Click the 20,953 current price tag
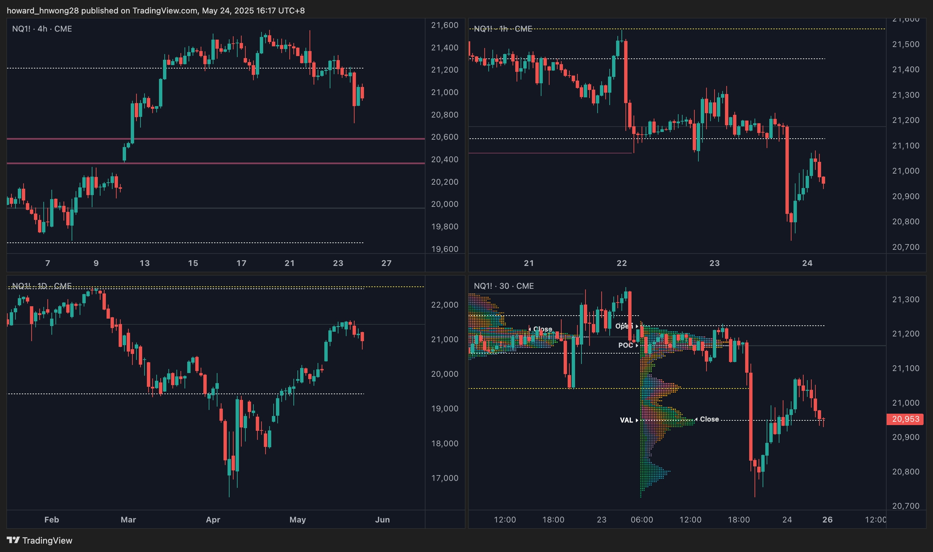 coord(906,419)
